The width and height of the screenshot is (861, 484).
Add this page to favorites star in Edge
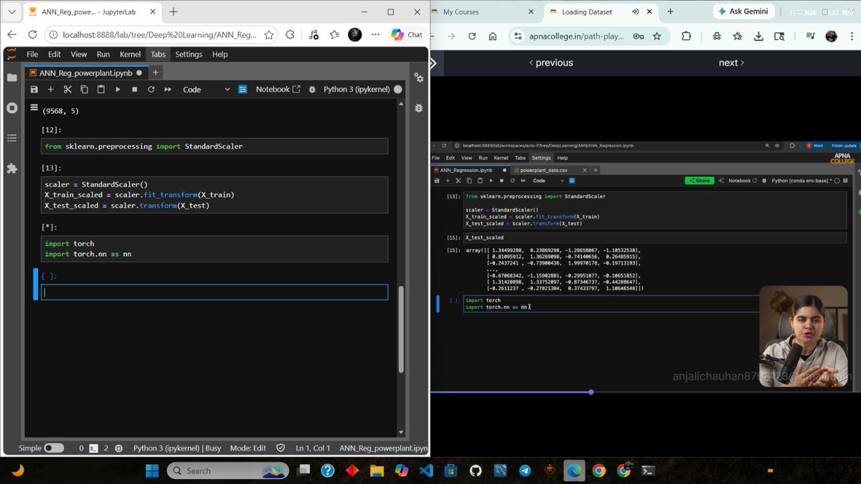[x=269, y=34]
